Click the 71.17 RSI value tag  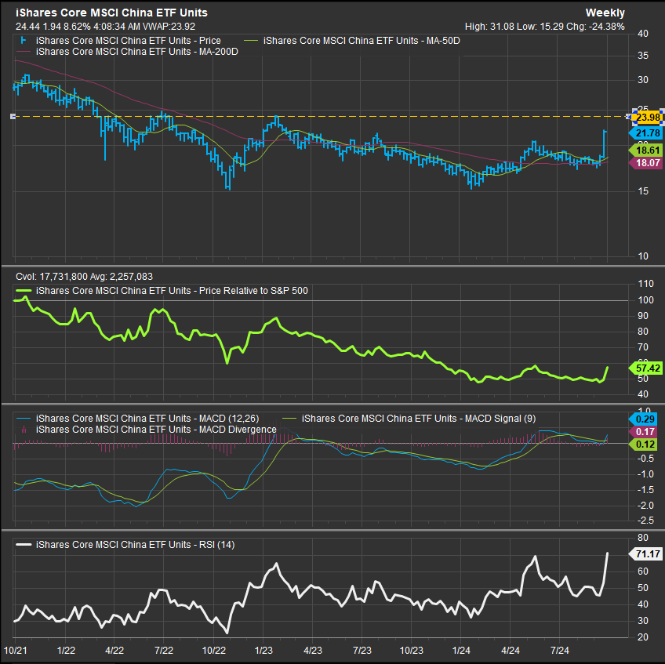coord(645,553)
